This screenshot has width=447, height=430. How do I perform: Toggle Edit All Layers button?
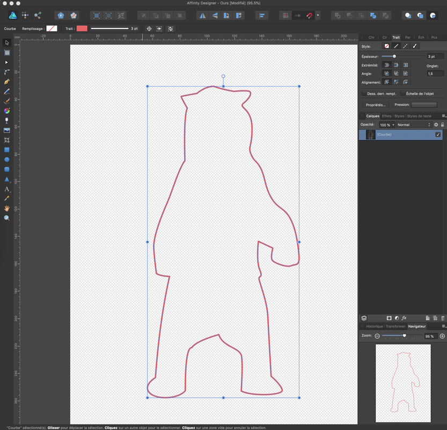(364, 318)
